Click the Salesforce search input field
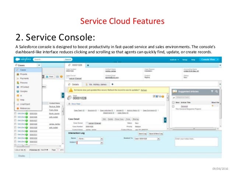The image size is (235, 176). tap(49, 60)
